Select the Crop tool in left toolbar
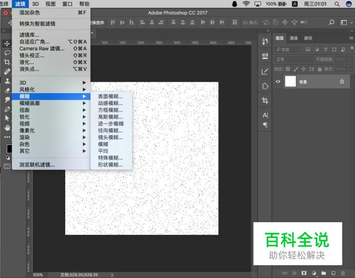Viewport: 355px width, 278px height. (x=7, y=62)
